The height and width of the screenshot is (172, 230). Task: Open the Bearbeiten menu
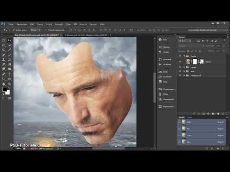pos(22,24)
